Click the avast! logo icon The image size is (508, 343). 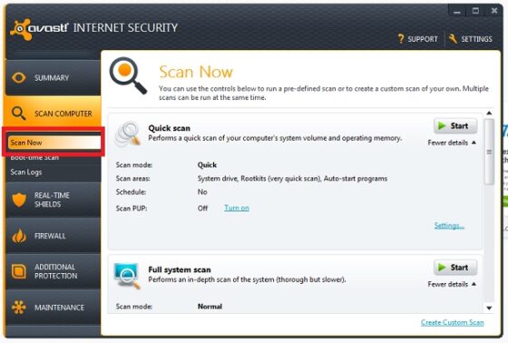point(21,29)
